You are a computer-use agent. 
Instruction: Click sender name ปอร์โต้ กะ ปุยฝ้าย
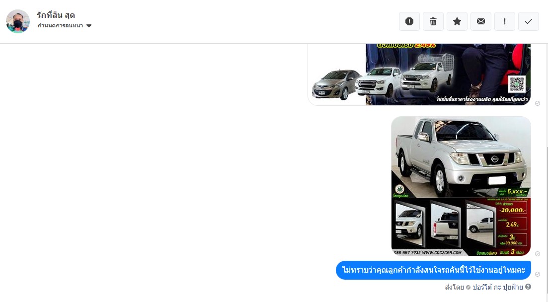(x=498, y=287)
